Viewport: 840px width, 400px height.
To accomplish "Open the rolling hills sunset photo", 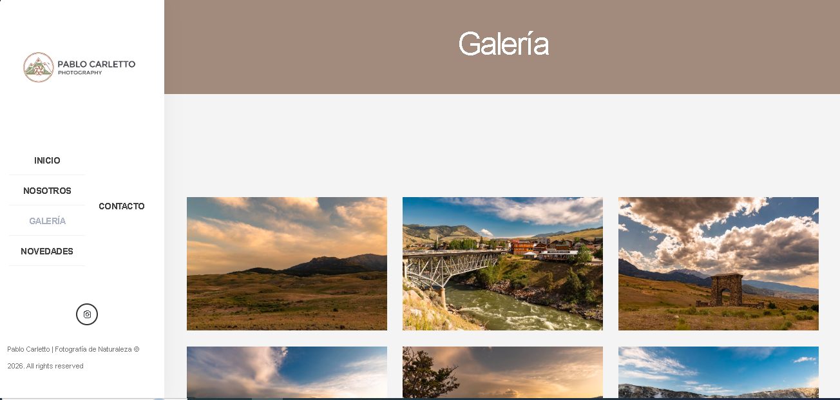I will (287, 263).
